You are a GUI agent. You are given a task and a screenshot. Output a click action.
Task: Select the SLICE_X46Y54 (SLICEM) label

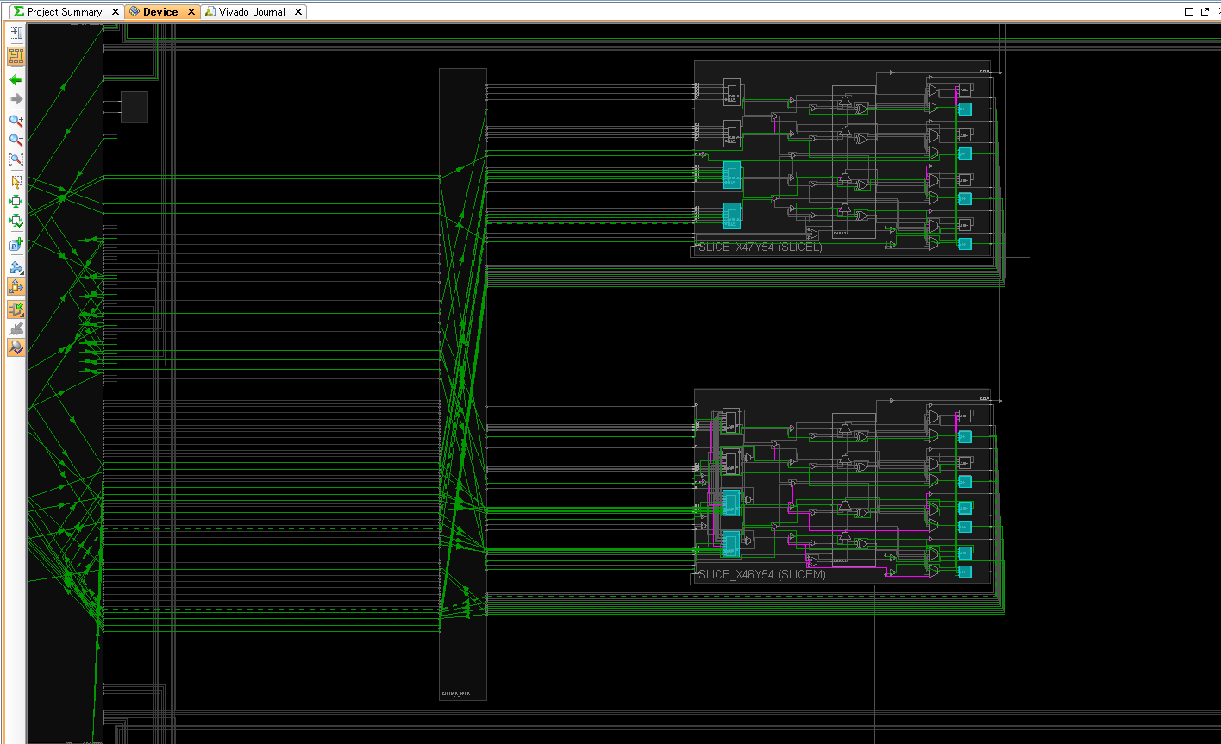(x=763, y=575)
